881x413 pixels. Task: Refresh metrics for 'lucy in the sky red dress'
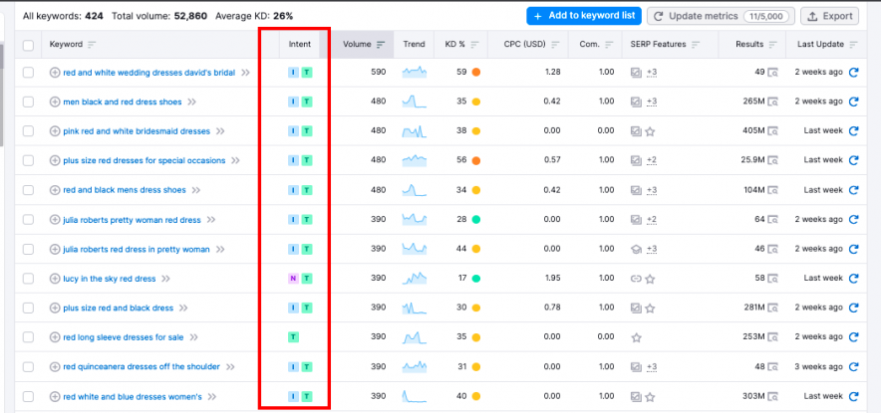coord(853,279)
